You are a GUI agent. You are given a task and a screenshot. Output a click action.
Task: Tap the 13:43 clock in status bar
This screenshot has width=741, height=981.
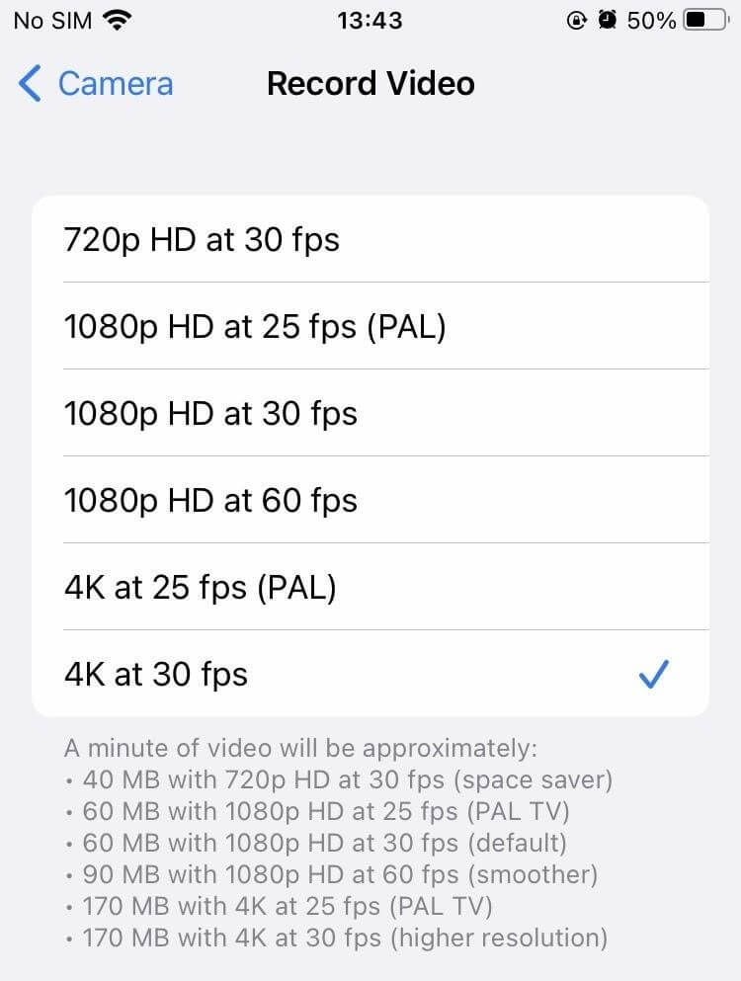(370, 20)
